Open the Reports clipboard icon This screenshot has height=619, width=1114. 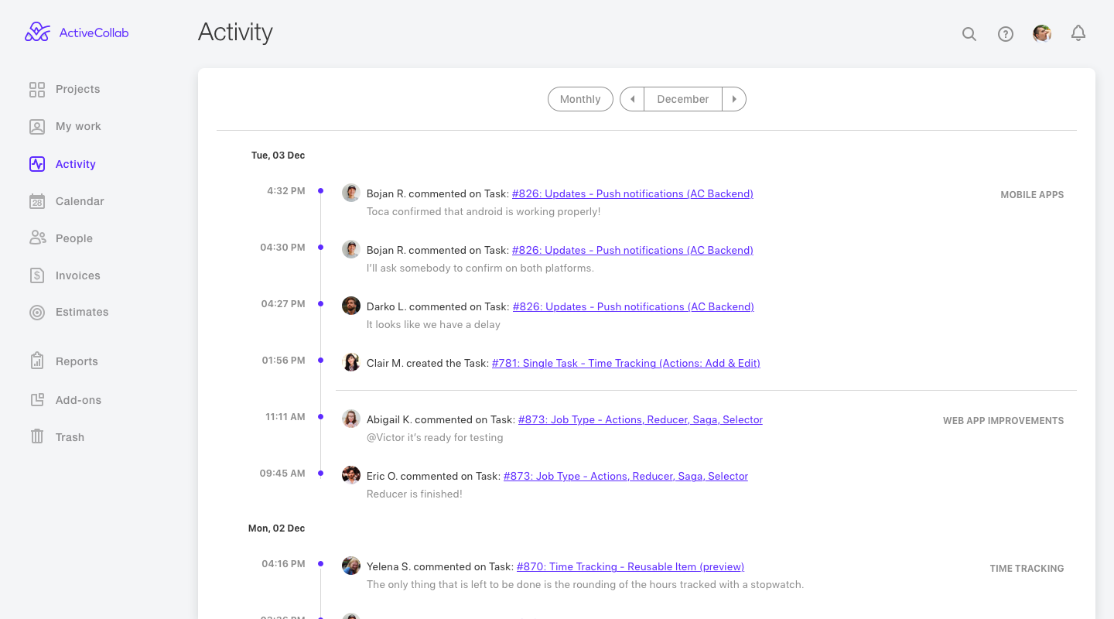coord(37,361)
